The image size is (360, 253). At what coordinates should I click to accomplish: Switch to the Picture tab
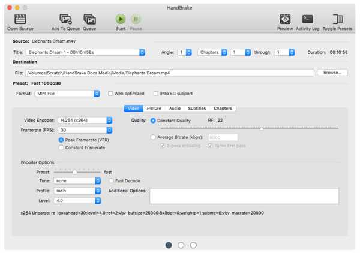click(154, 109)
